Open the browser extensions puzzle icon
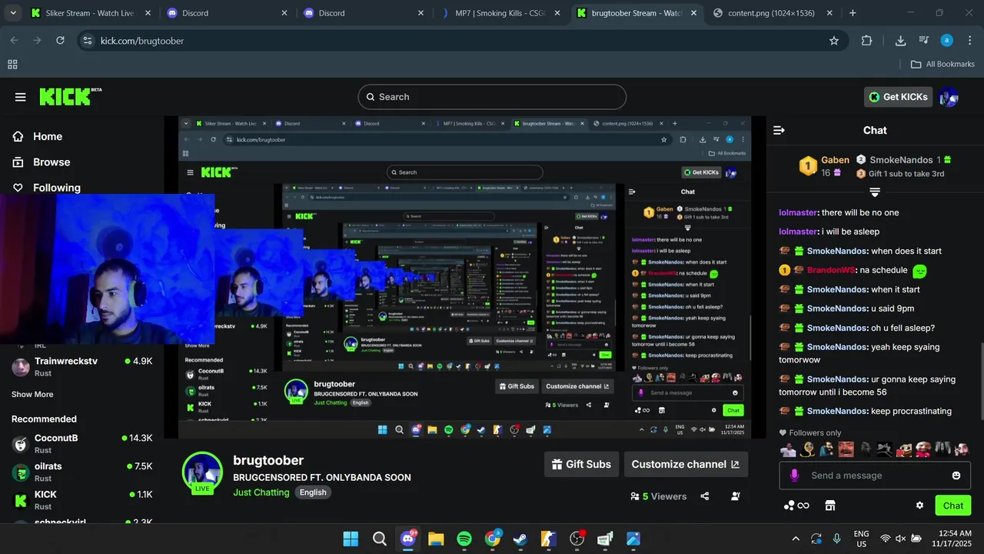 click(x=866, y=41)
